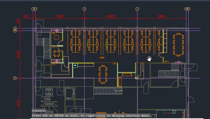
Task: Click the 'Press ESC or ENTER to exit' message
Action: click(91, 115)
